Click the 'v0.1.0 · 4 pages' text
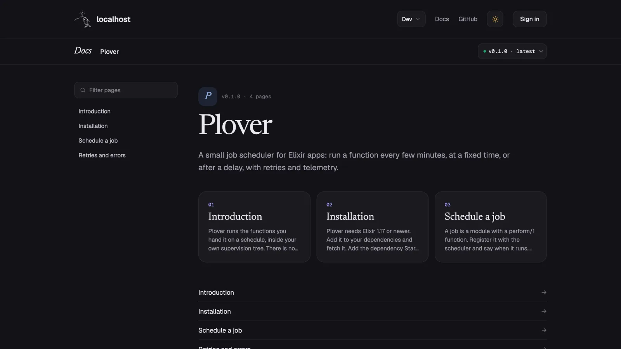This screenshot has height=349, width=621. click(x=246, y=97)
